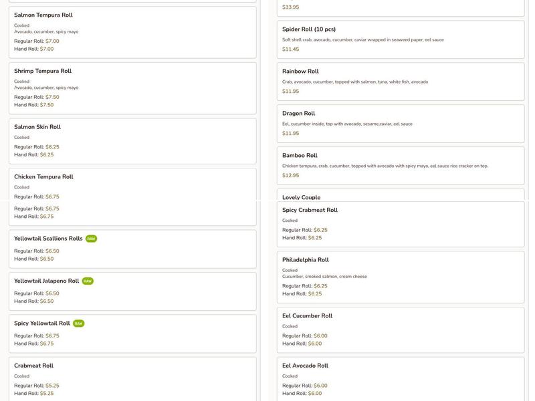This screenshot has height=401, width=535.
Task: Select the Shrimp Tempura Roll title
Action: (43, 71)
